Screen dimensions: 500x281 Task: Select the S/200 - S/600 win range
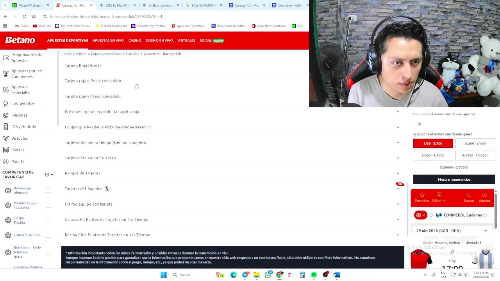click(475, 144)
